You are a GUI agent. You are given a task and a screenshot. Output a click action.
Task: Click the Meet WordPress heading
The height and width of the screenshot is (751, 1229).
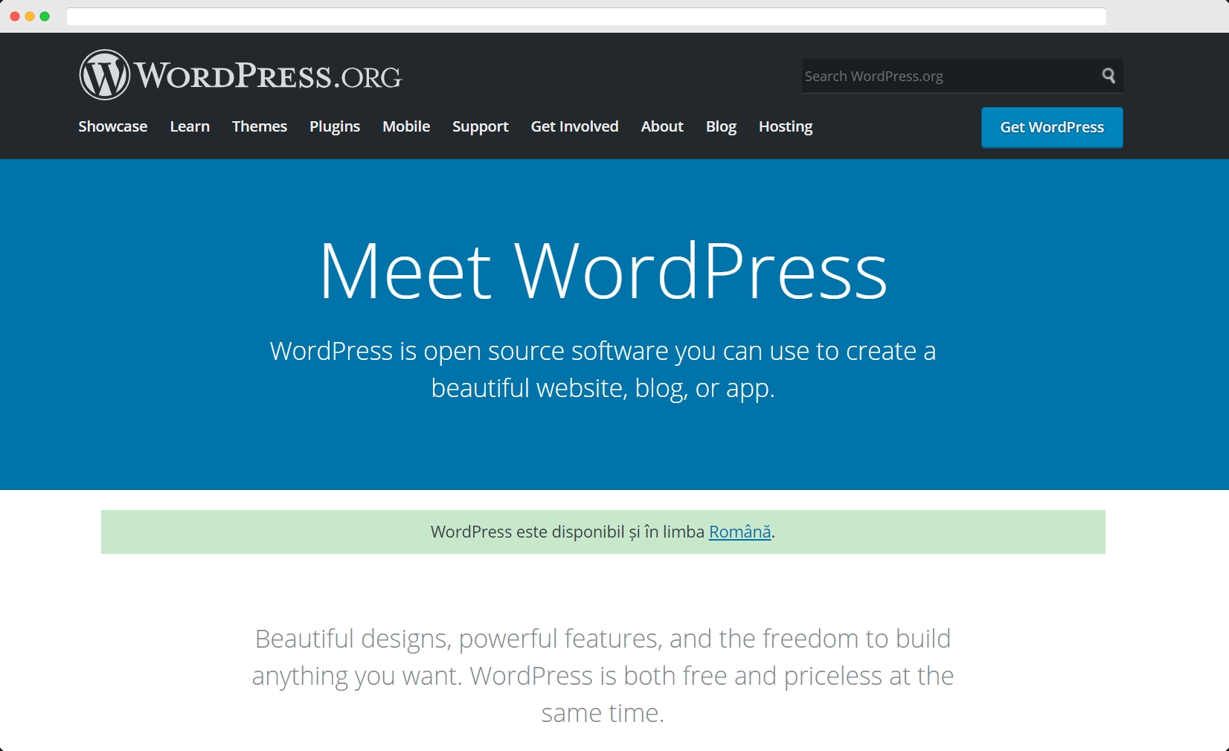603,271
